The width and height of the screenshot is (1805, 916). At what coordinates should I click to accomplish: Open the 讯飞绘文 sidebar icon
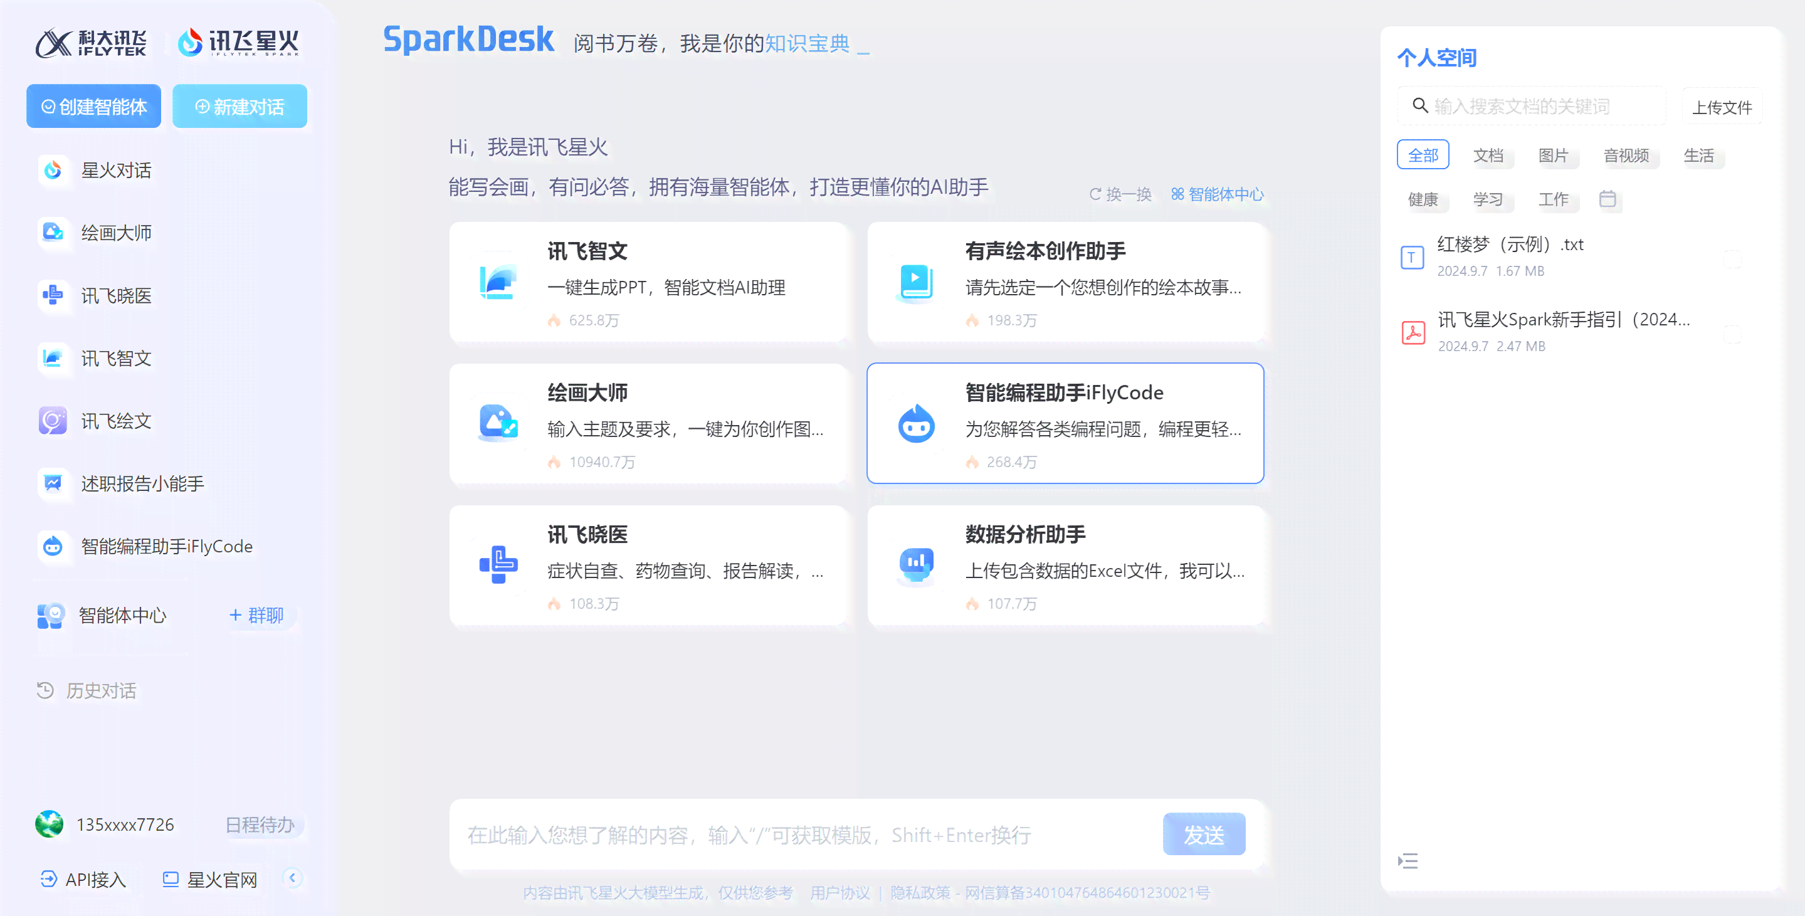pos(53,421)
